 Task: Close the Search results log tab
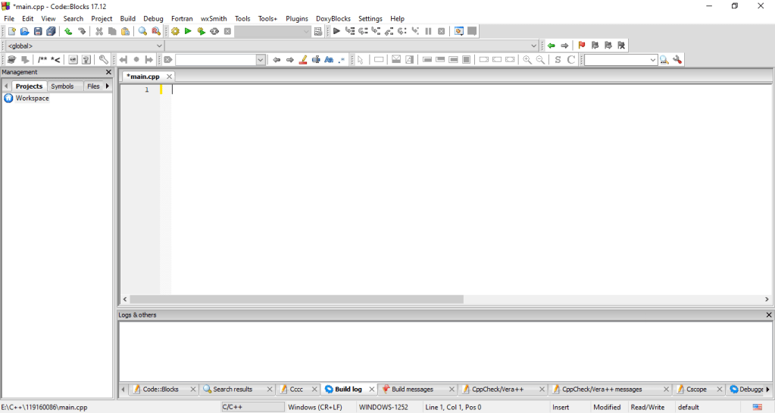point(268,390)
